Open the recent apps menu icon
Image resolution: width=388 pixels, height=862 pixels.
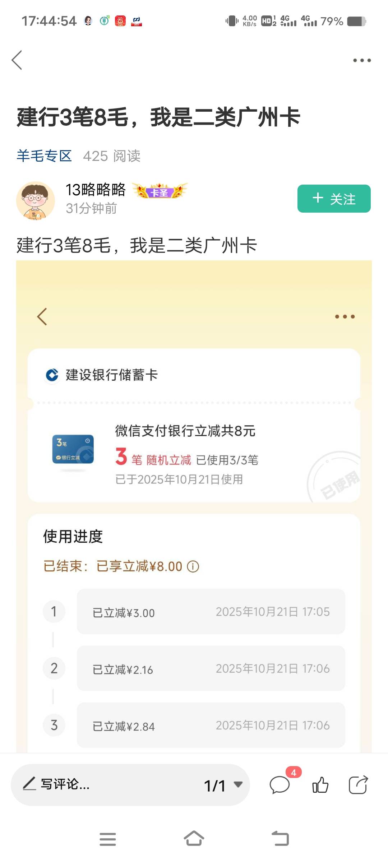click(107, 839)
